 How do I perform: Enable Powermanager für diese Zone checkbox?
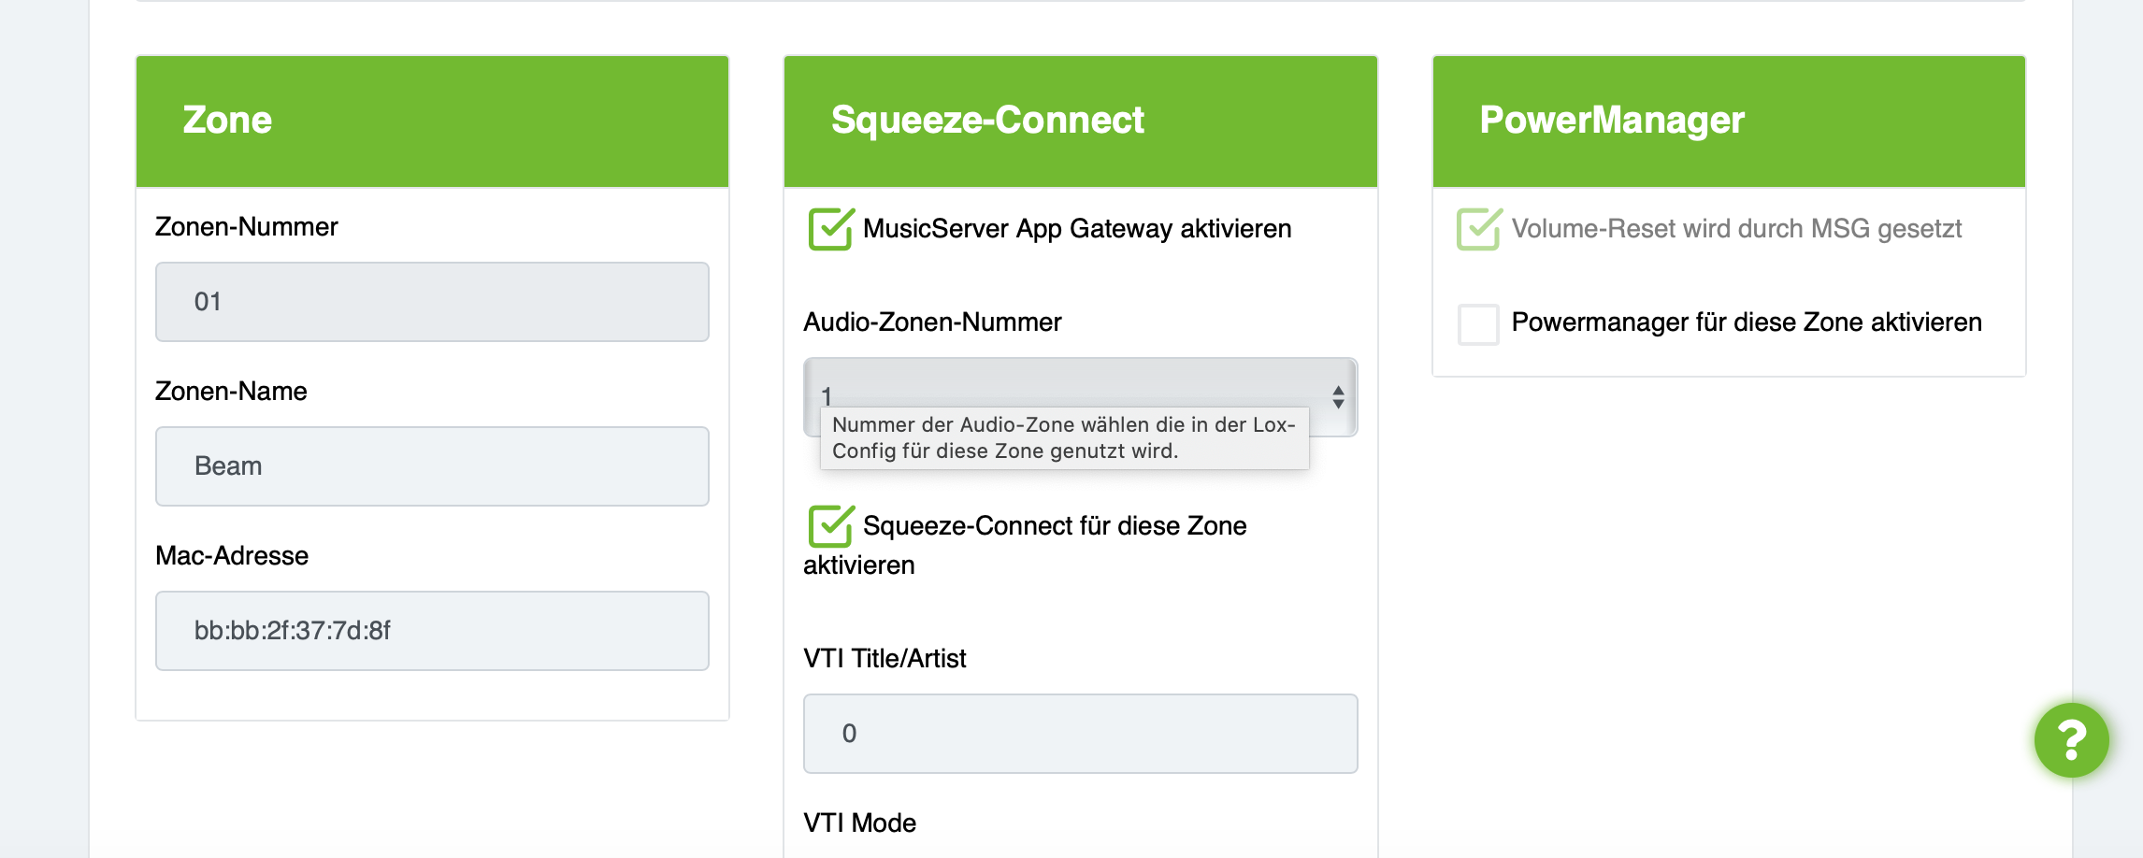click(1478, 324)
